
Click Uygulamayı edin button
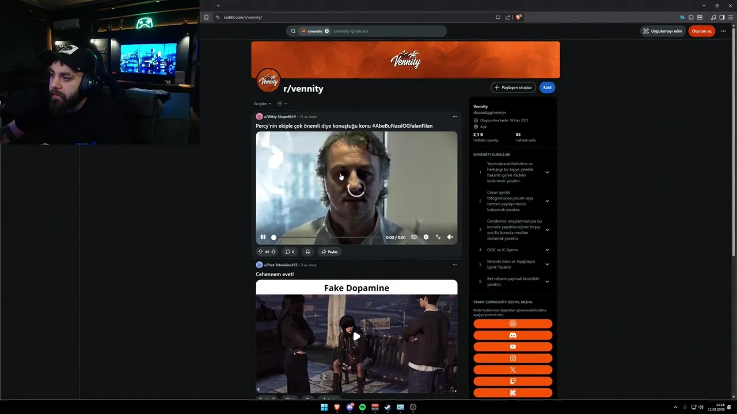click(662, 31)
